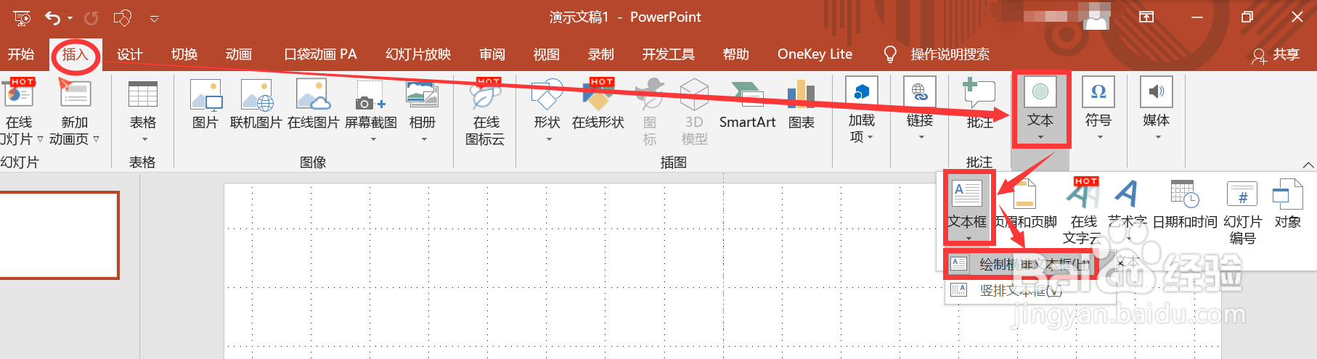Open the customize quick access toolbar arrow
Image resolution: width=1317 pixels, height=359 pixels.
pyautogui.click(x=154, y=18)
